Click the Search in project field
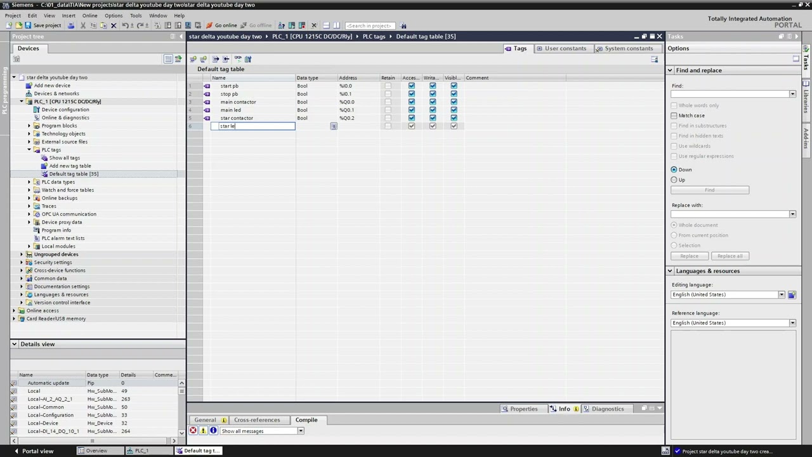 click(370, 25)
